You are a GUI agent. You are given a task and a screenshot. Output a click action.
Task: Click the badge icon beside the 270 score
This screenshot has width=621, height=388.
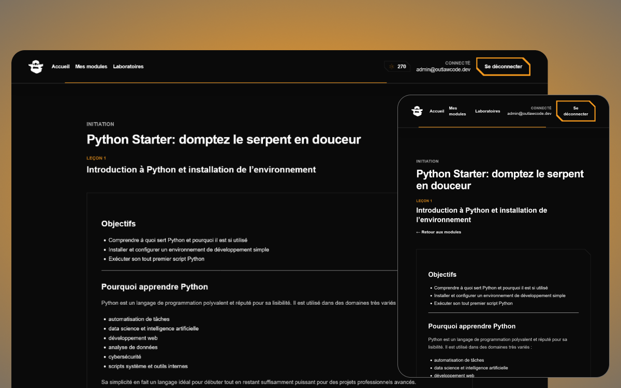(x=391, y=67)
